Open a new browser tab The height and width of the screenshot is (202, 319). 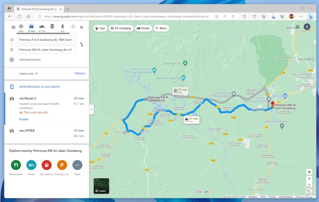[68, 9]
